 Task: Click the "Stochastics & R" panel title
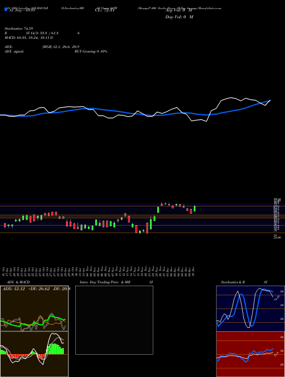tap(233, 282)
